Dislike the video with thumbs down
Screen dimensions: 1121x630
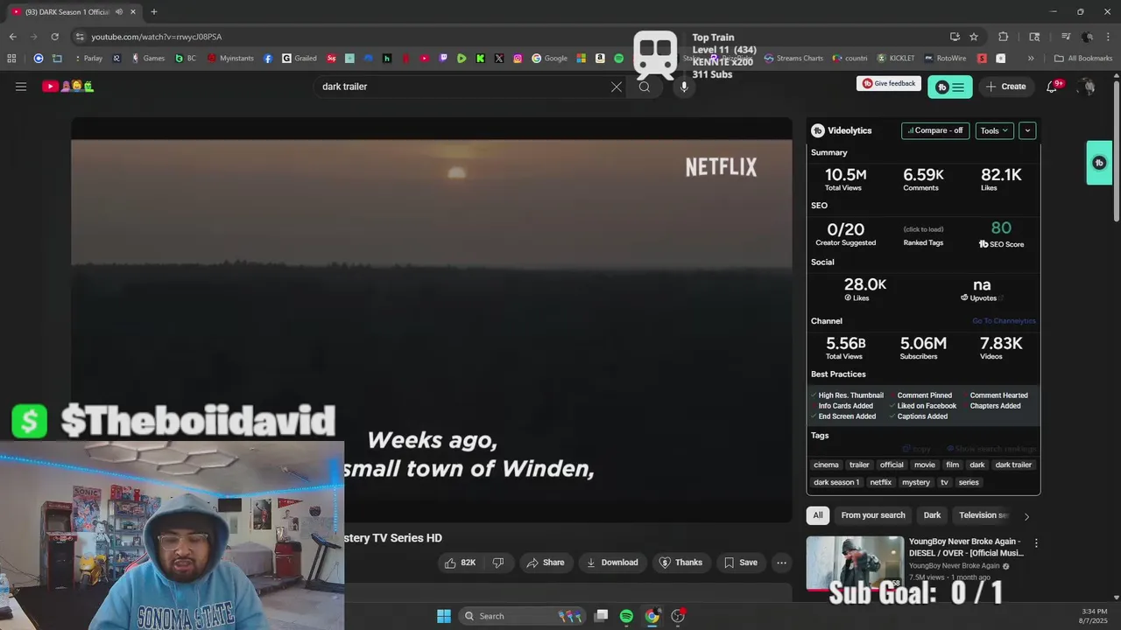click(x=498, y=563)
